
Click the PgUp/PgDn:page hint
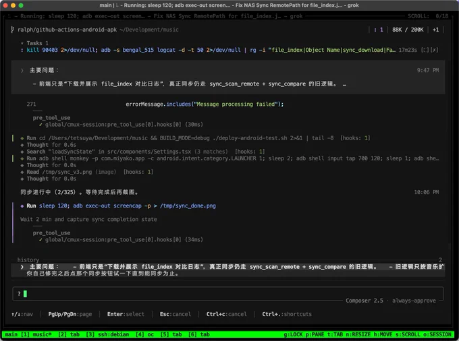[70, 314]
